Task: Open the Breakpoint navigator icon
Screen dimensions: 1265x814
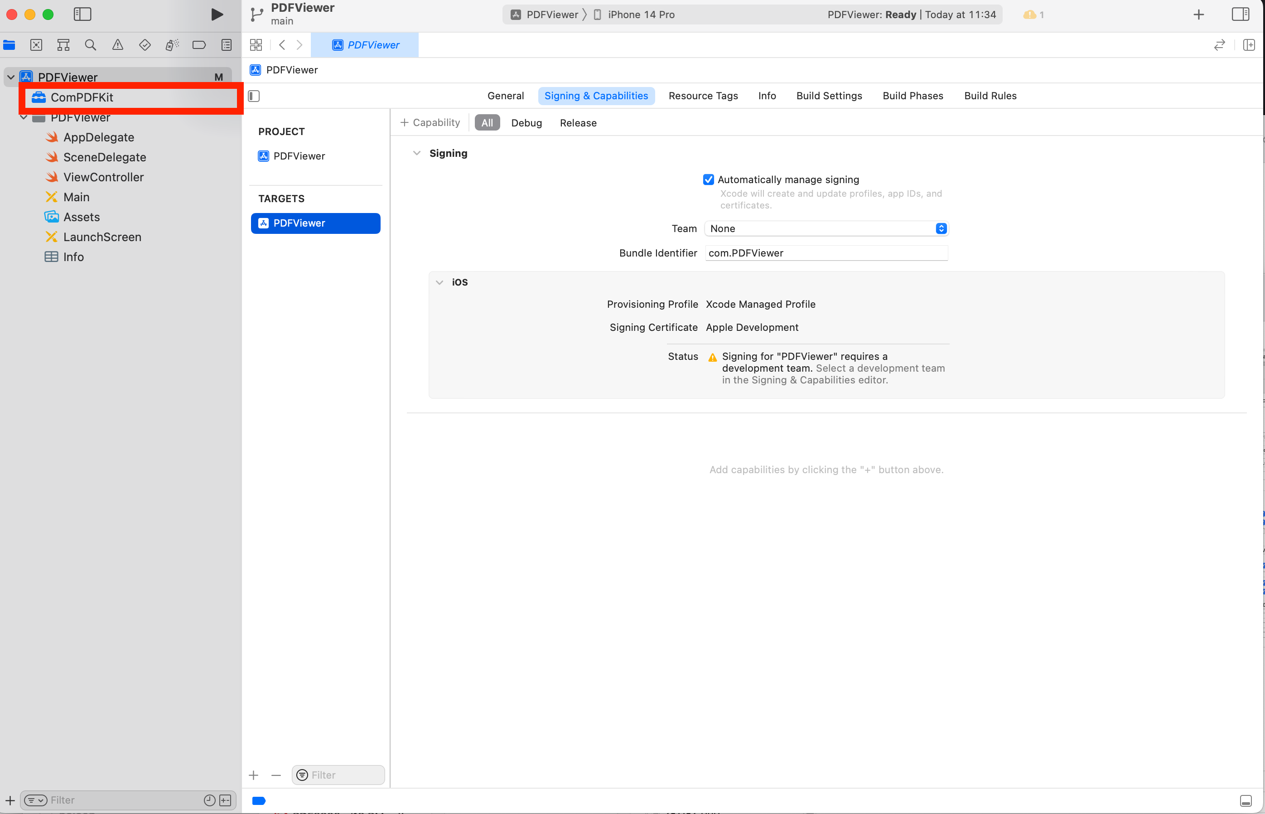Action: [x=199, y=45]
